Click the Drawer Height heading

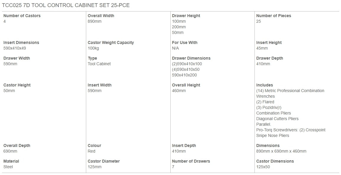tap(186, 16)
